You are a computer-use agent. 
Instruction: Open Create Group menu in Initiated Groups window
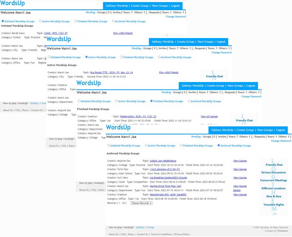140,6
